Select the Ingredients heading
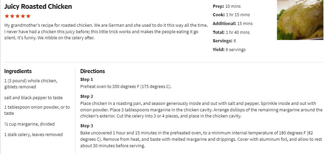327x154 pixels. [x=18, y=71]
